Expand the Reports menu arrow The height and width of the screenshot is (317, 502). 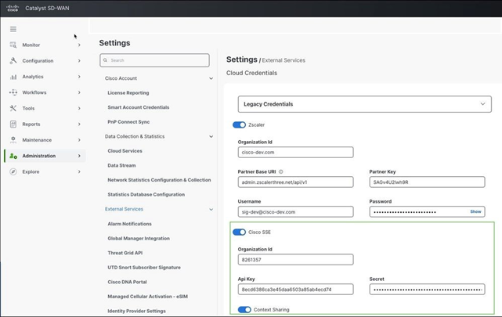tap(79, 124)
